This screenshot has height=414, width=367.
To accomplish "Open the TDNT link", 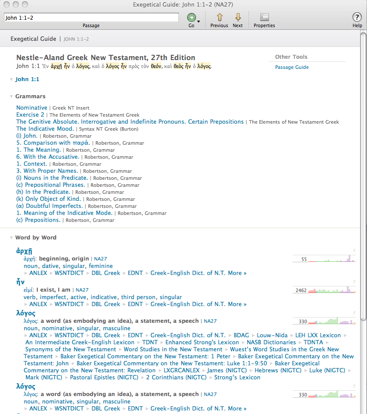I will (150, 342).
